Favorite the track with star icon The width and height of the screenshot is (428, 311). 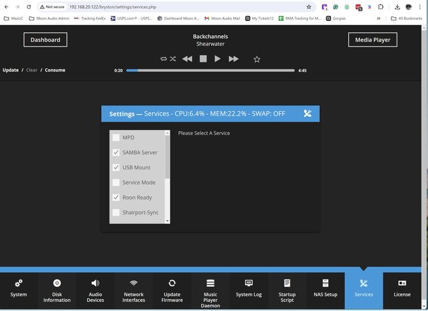tap(256, 59)
